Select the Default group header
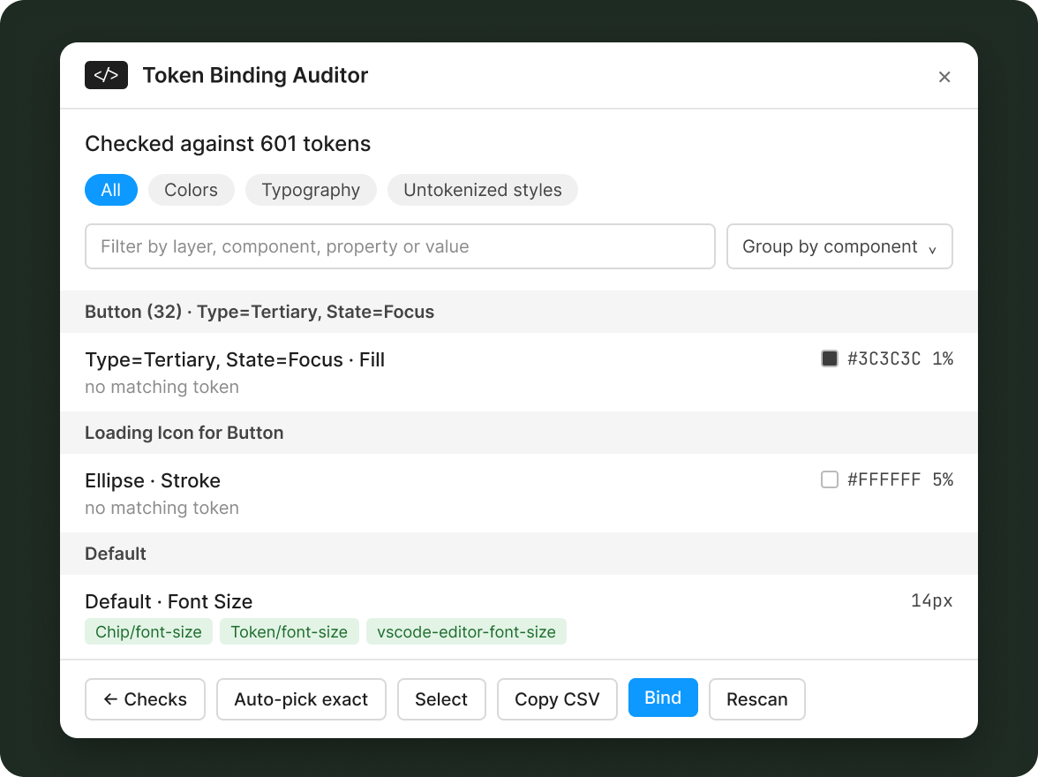1038x777 pixels. point(519,554)
